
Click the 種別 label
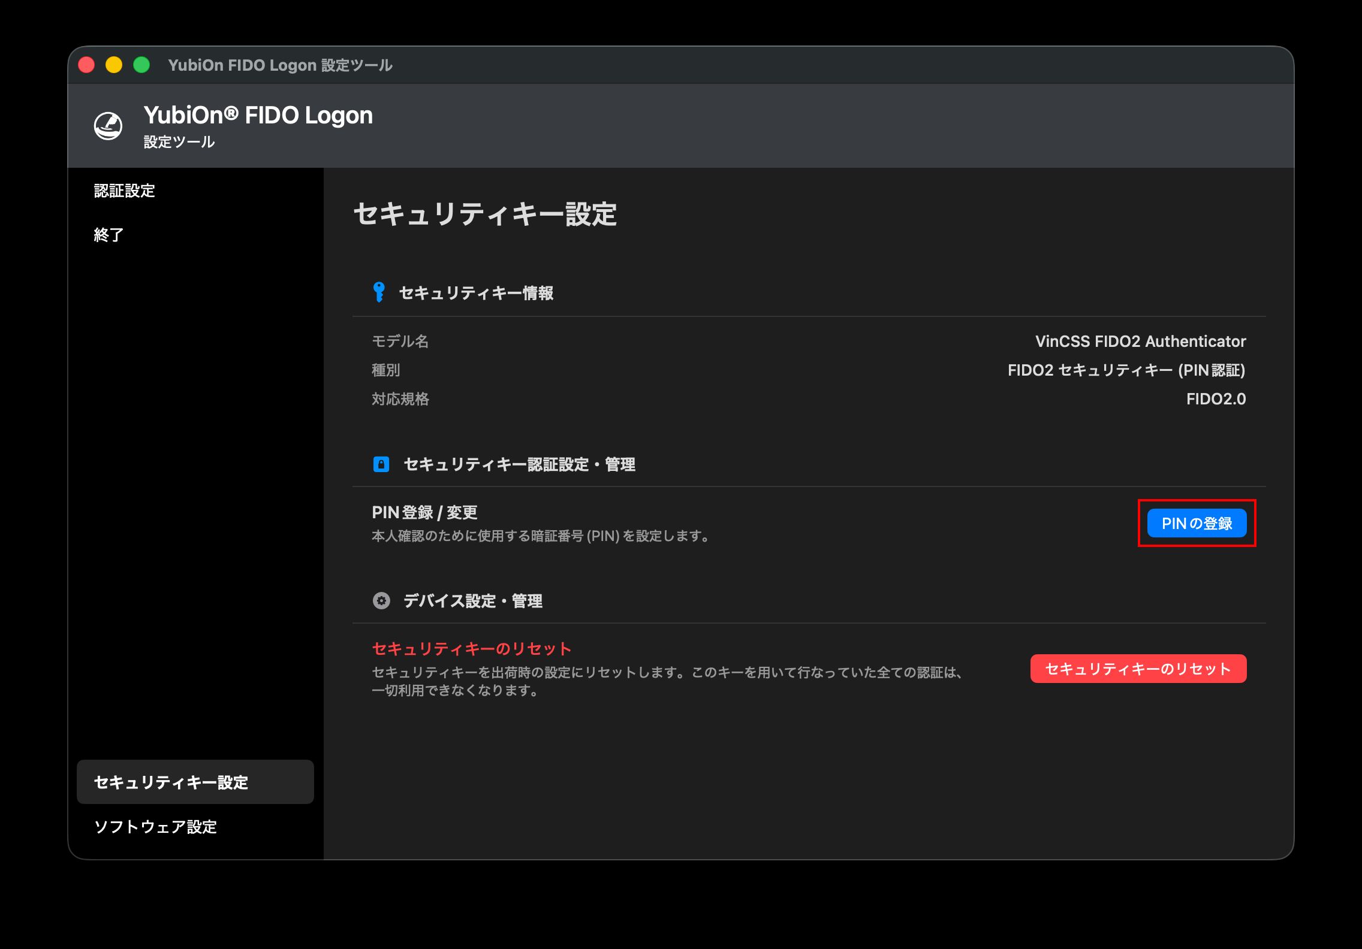pyautogui.click(x=386, y=370)
